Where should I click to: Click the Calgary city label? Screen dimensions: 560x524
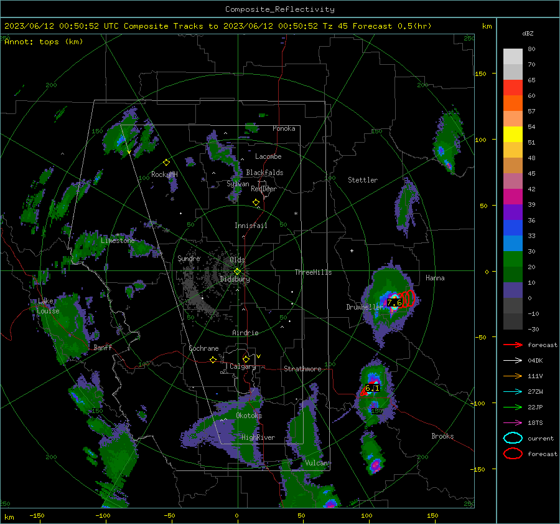(243, 366)
